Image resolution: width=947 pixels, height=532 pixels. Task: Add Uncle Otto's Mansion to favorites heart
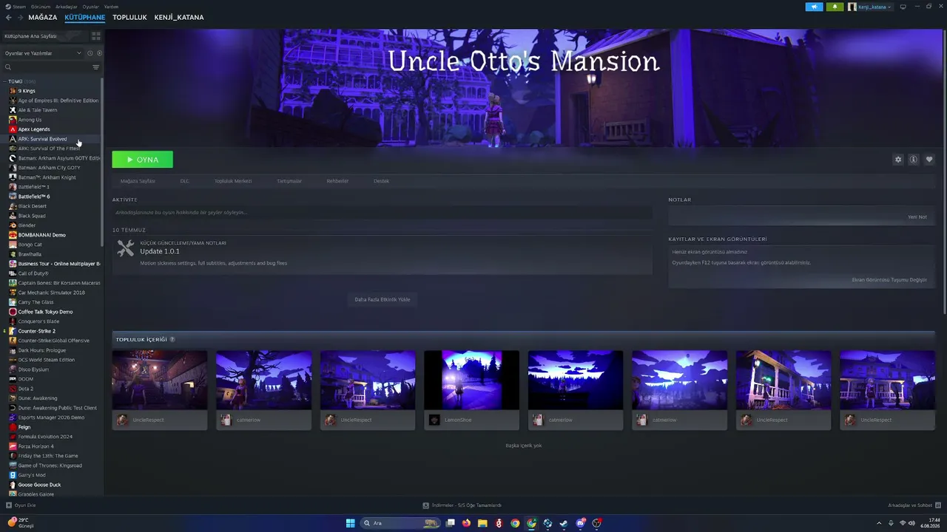click(x=929, y=160)
